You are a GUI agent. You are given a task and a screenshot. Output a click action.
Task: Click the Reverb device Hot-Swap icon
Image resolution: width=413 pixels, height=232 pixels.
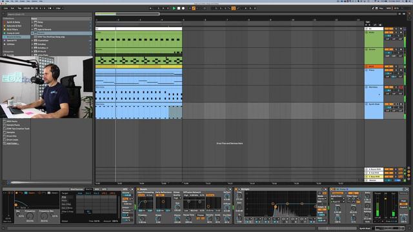(x=227, y=189)
